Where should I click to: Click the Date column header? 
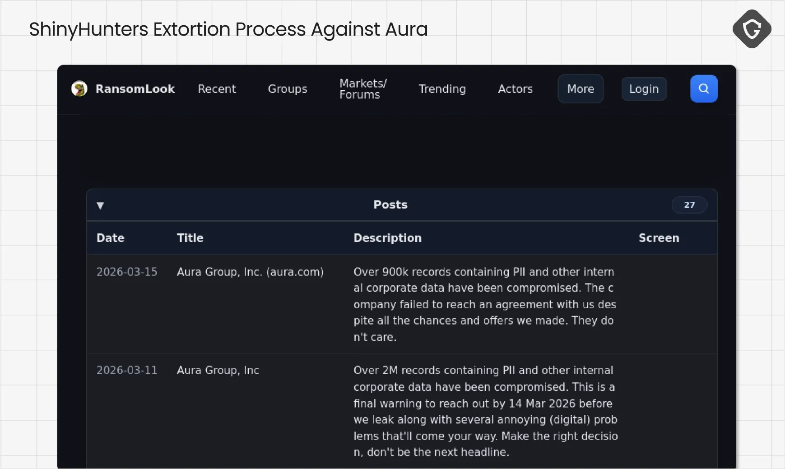[x=110, y=238]
